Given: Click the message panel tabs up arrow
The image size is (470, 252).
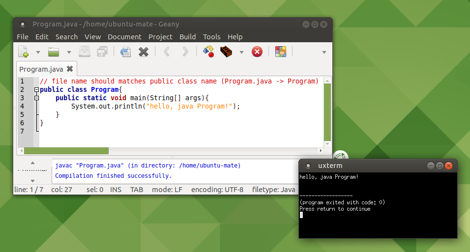Looking at the screenshot, I should pos(32,163).
